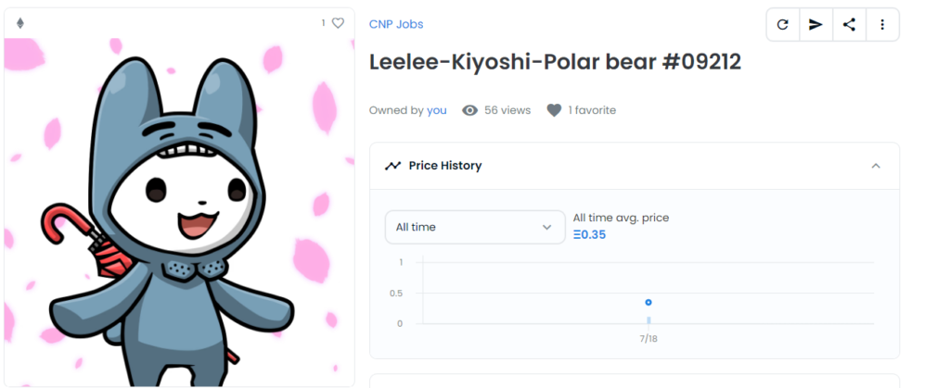Image resolution: width=950 pixels, height=388 pixels.
Task: Click the 7/18 volume bar on chart
Action: click(x=648, y=320)
